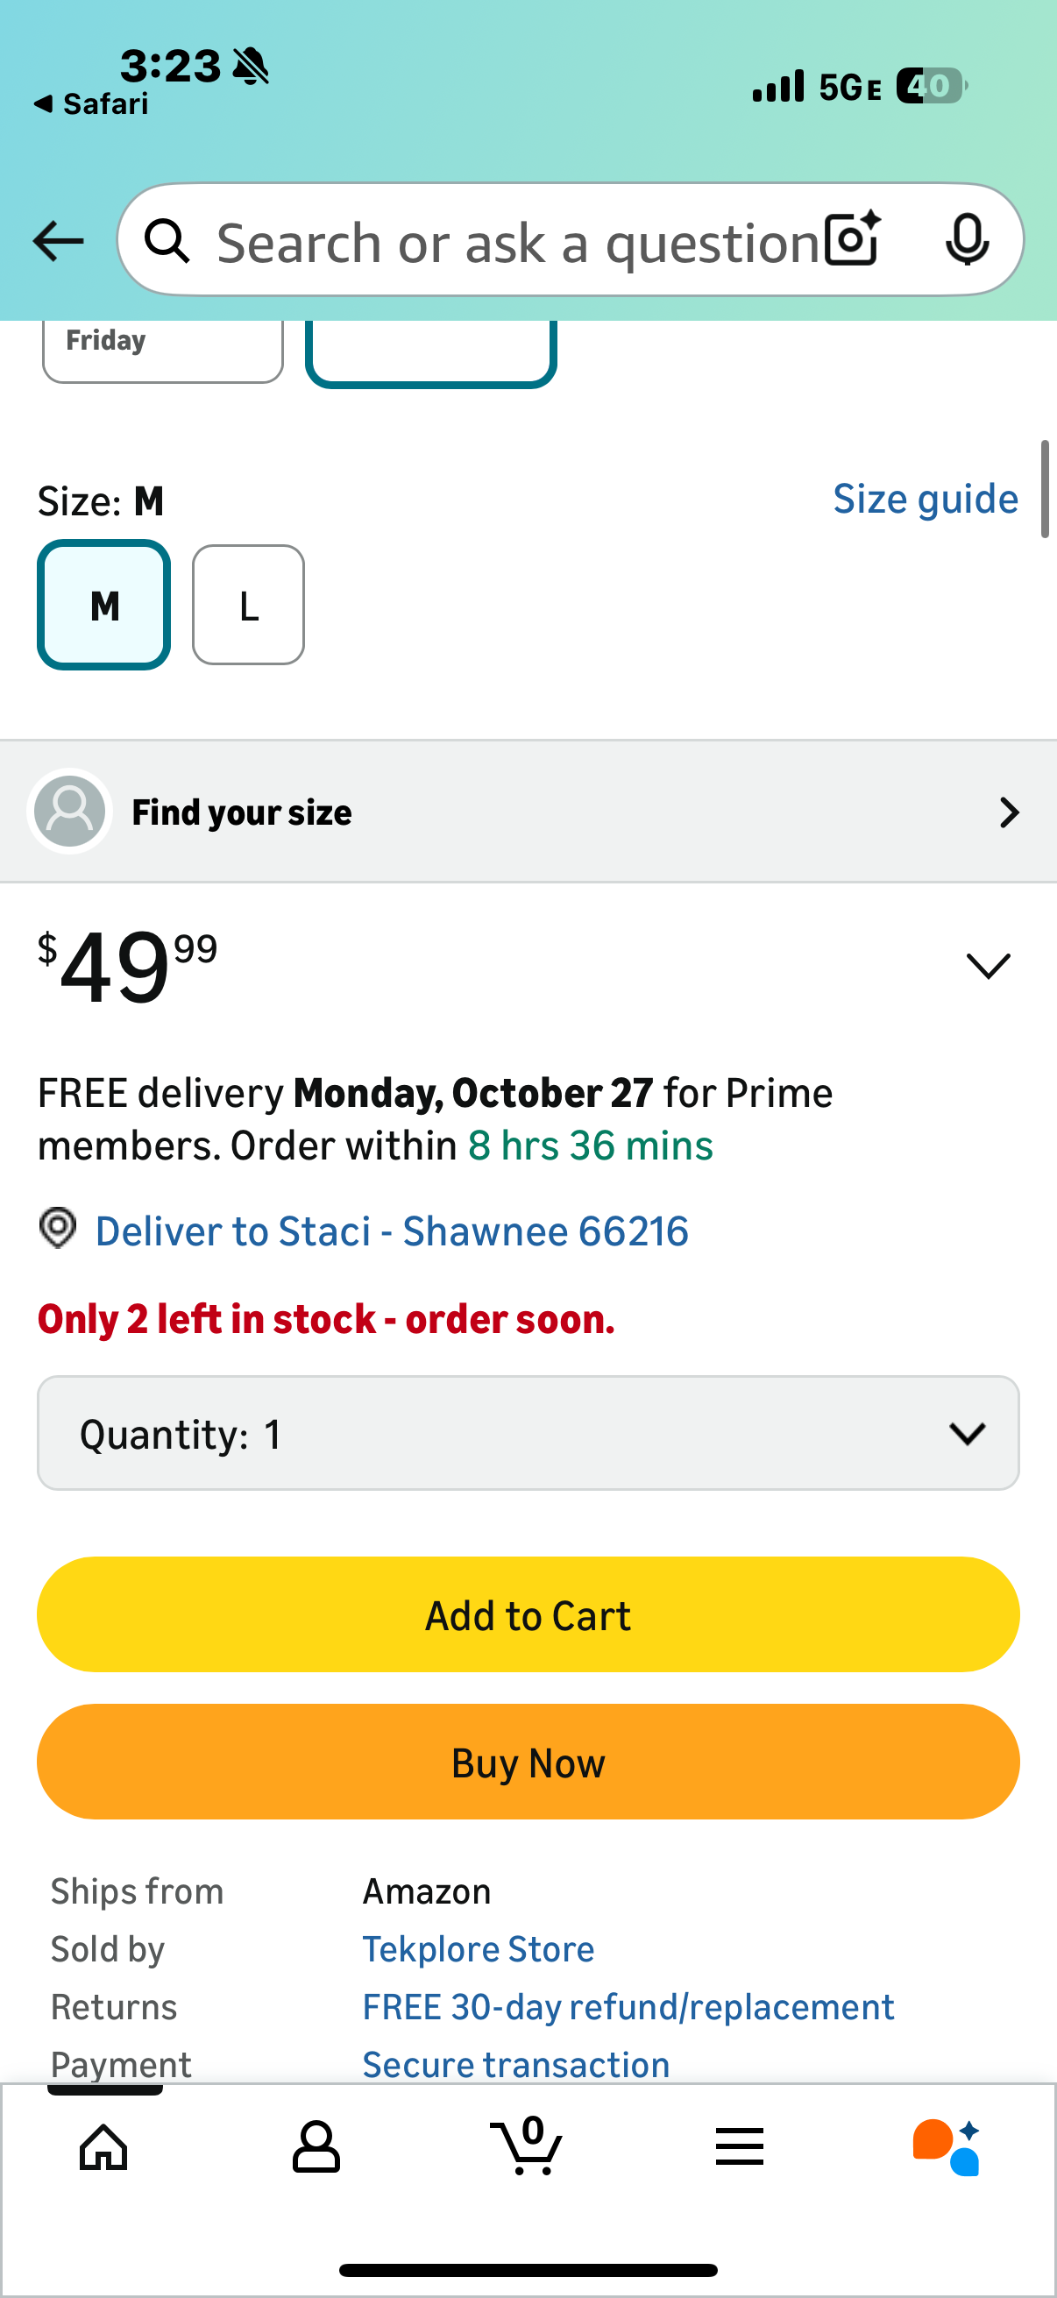This screenshot has height=2298, width=1057.
Task: Expand the price details chevron
Action: 989,965
